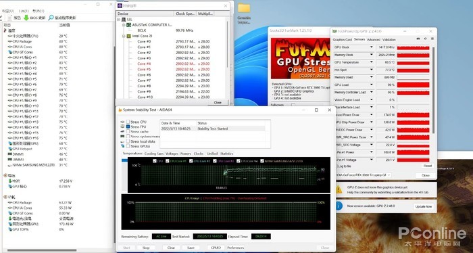
Task: Click the driver update magnifier icon
Action: pyautogui.click(x=51, y=18)
